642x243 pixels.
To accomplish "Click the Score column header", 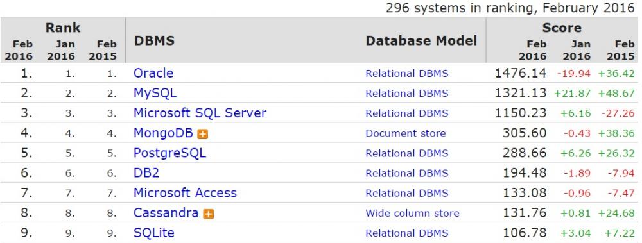I will [562, 28].
